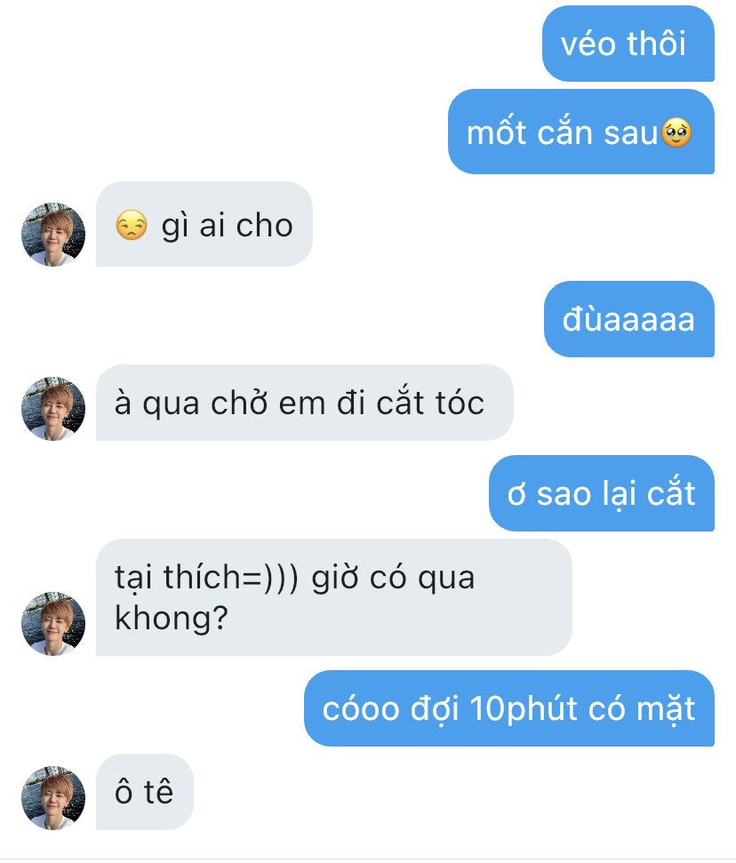This screenshot has height=863, width=736.
Task: Select the 'gì ai cho' message bubble
Action: coord(204,225)
